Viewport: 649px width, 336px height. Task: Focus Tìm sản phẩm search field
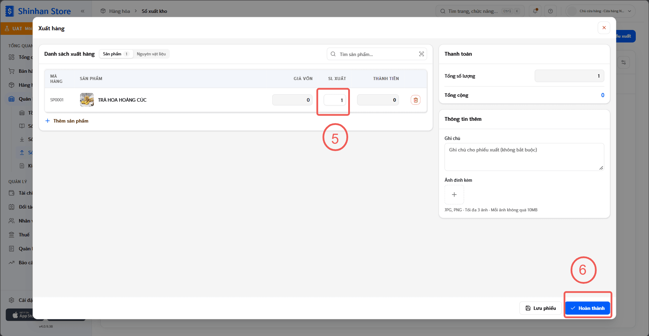377,54
